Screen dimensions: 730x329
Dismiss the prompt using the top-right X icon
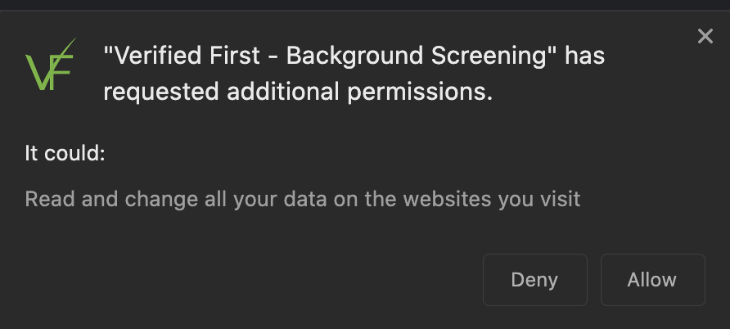pyautogui.click(x=705, y=36)
